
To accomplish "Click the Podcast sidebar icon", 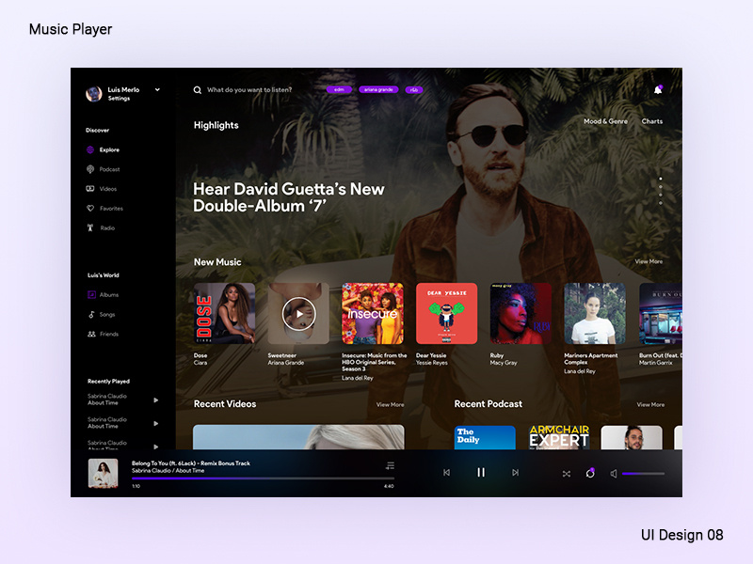I will pos(90,169).
